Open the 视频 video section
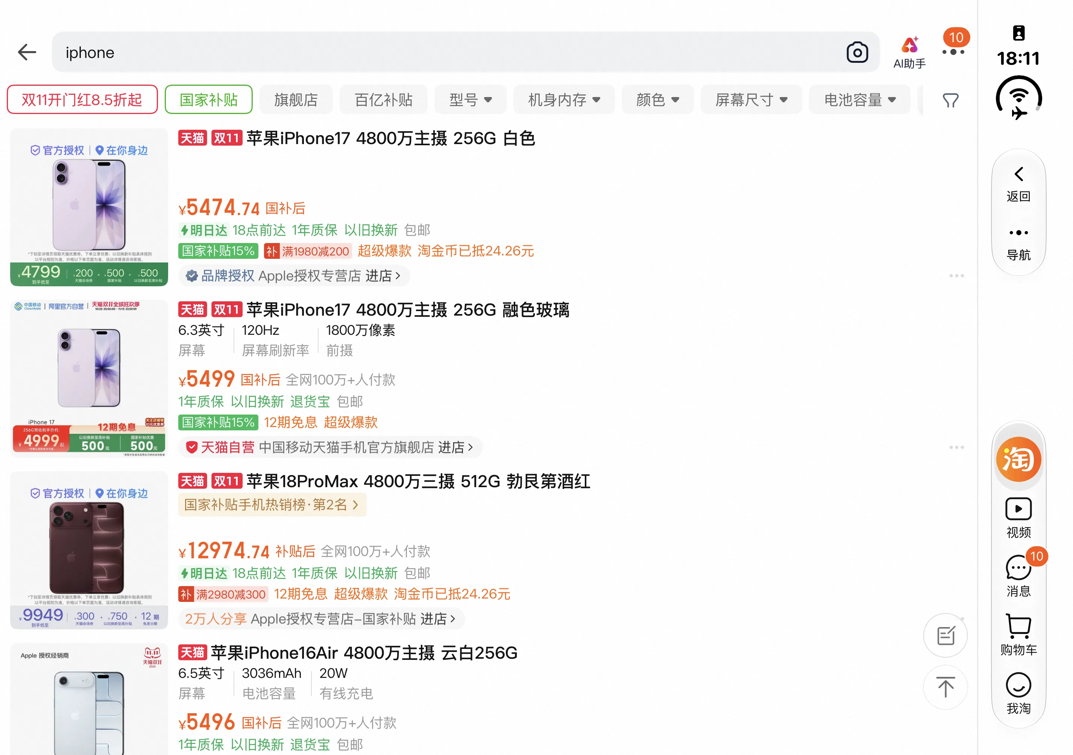The image size is (1073, 755). (1018, 518)
